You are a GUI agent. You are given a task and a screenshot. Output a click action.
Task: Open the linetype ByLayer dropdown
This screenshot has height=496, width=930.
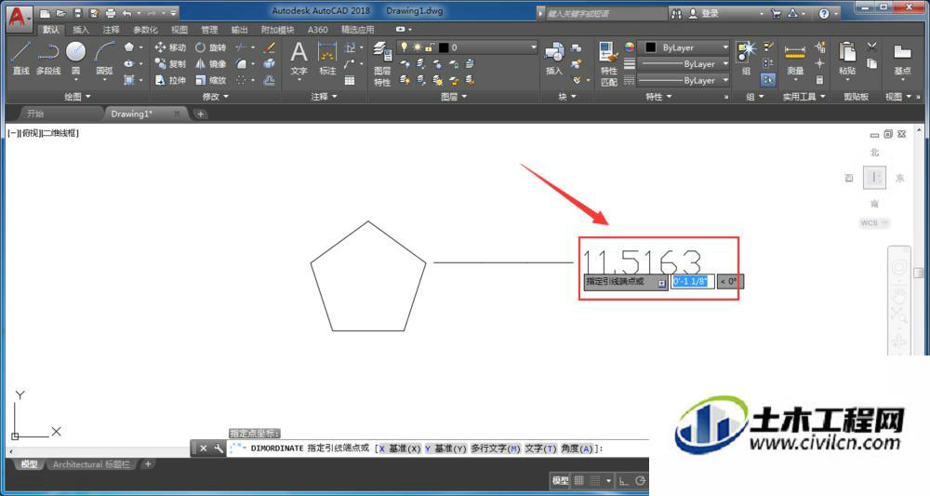point(684,80)
